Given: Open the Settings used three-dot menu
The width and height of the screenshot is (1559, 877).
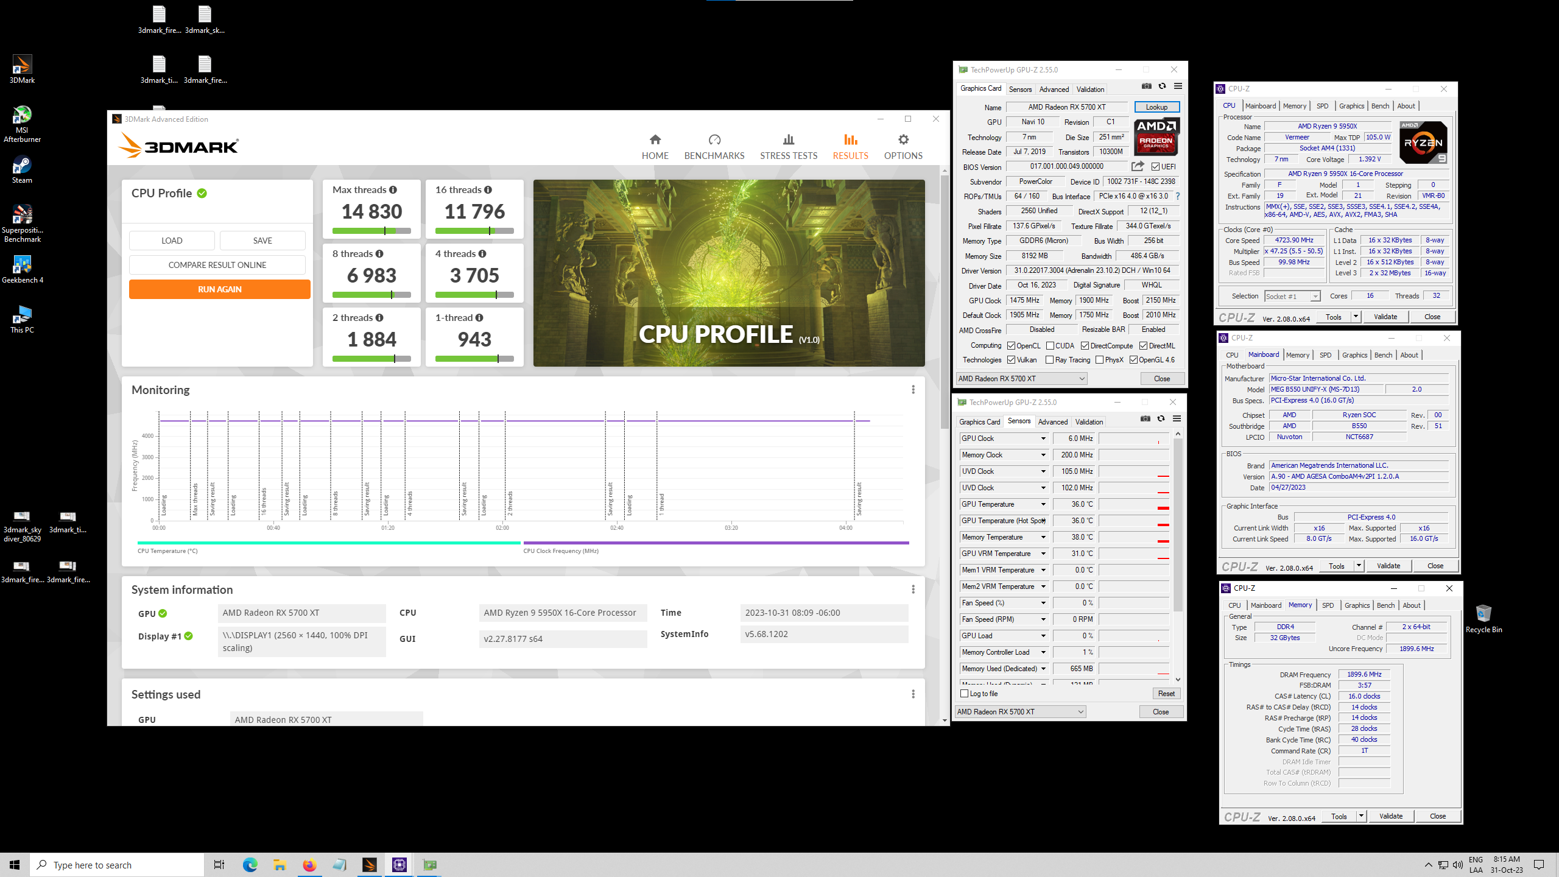Looking at the screenshot, I should click(913, 694).
